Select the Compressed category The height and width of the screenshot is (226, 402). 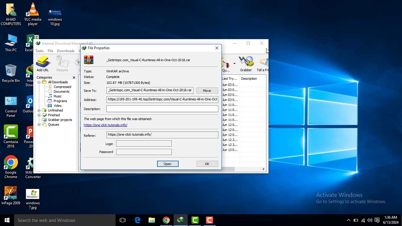pyautogui.click(x=62, y=87)
